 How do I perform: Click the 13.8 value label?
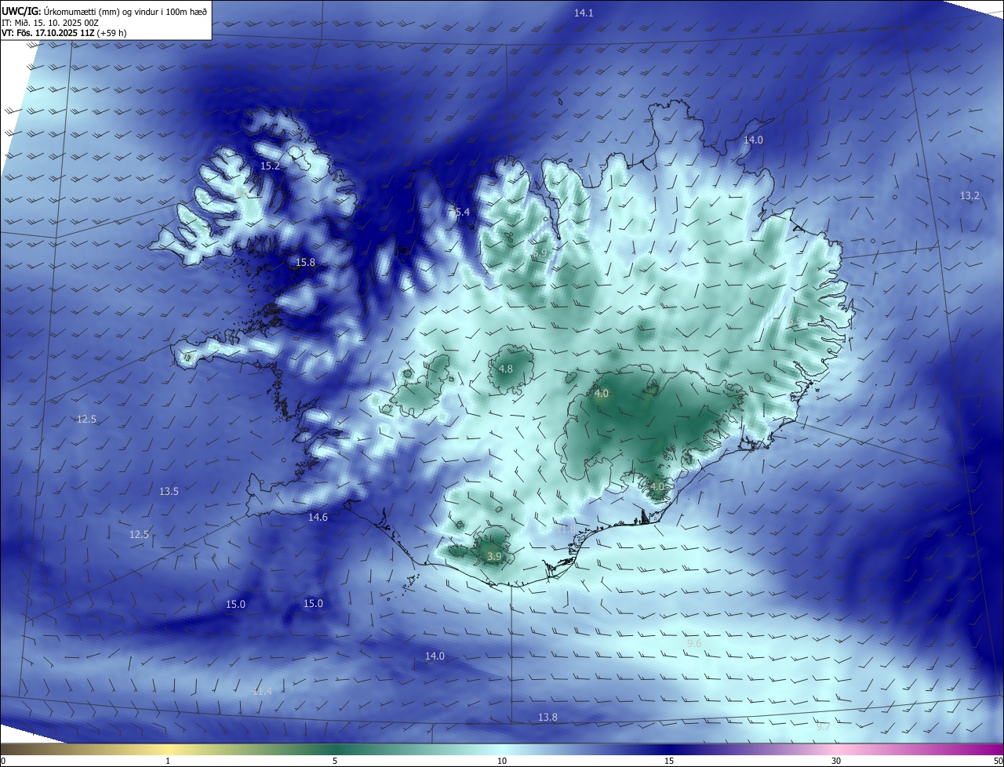pyautogui.click(x=547, y=717)
